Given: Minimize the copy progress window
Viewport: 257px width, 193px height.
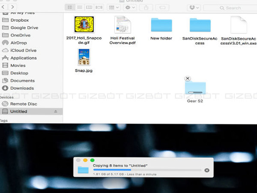Looking at the screenshot, I should pyautogui.click(x=85, y=160).
